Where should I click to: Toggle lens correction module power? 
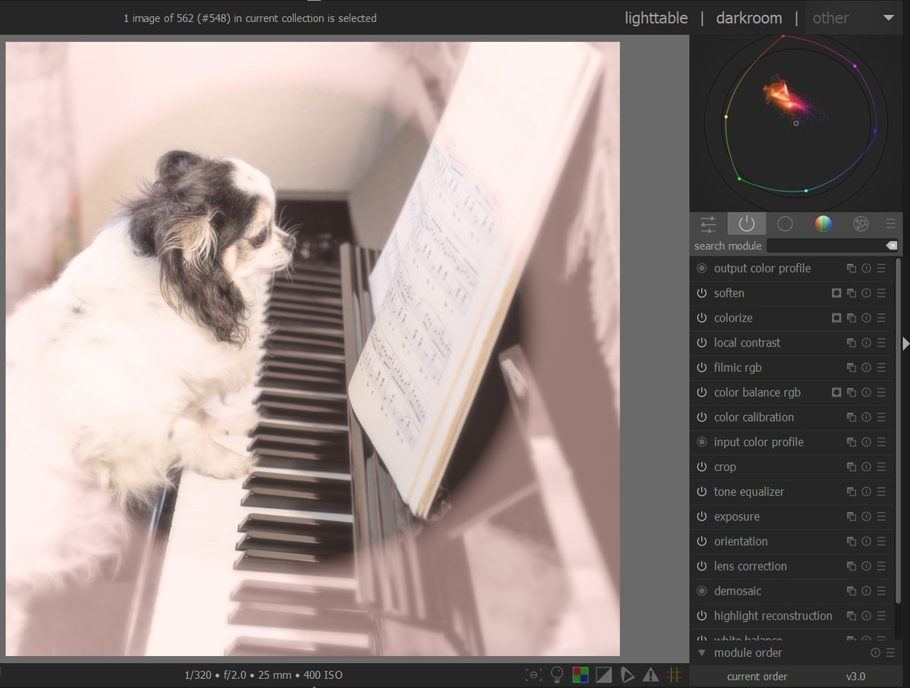(x=701, y=566)
